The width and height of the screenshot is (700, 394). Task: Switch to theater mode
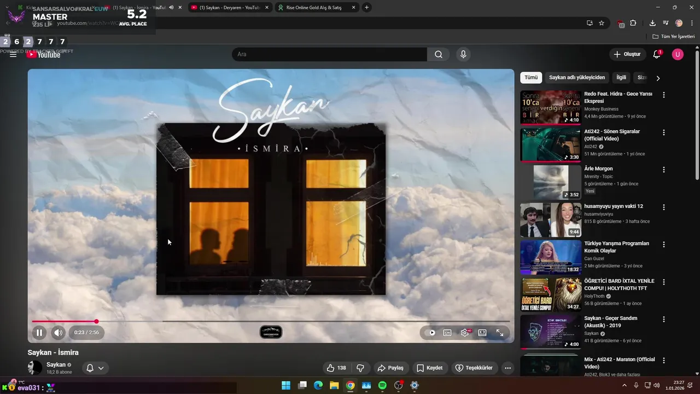point(482,333)
